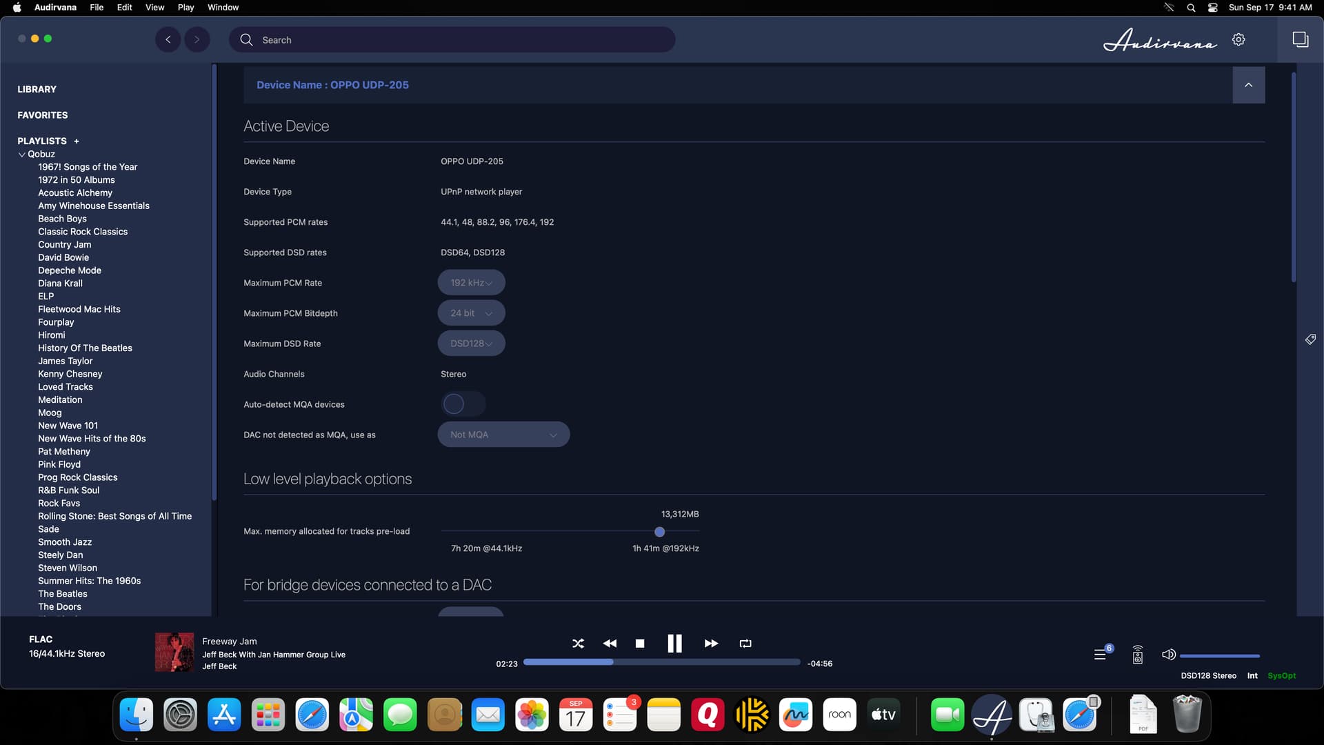Open the File menu

(x=97, y=8)
